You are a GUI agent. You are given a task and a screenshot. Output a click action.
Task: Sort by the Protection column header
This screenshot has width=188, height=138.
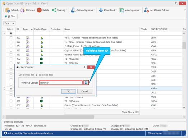pyautogui.click(x=57, y=29)
